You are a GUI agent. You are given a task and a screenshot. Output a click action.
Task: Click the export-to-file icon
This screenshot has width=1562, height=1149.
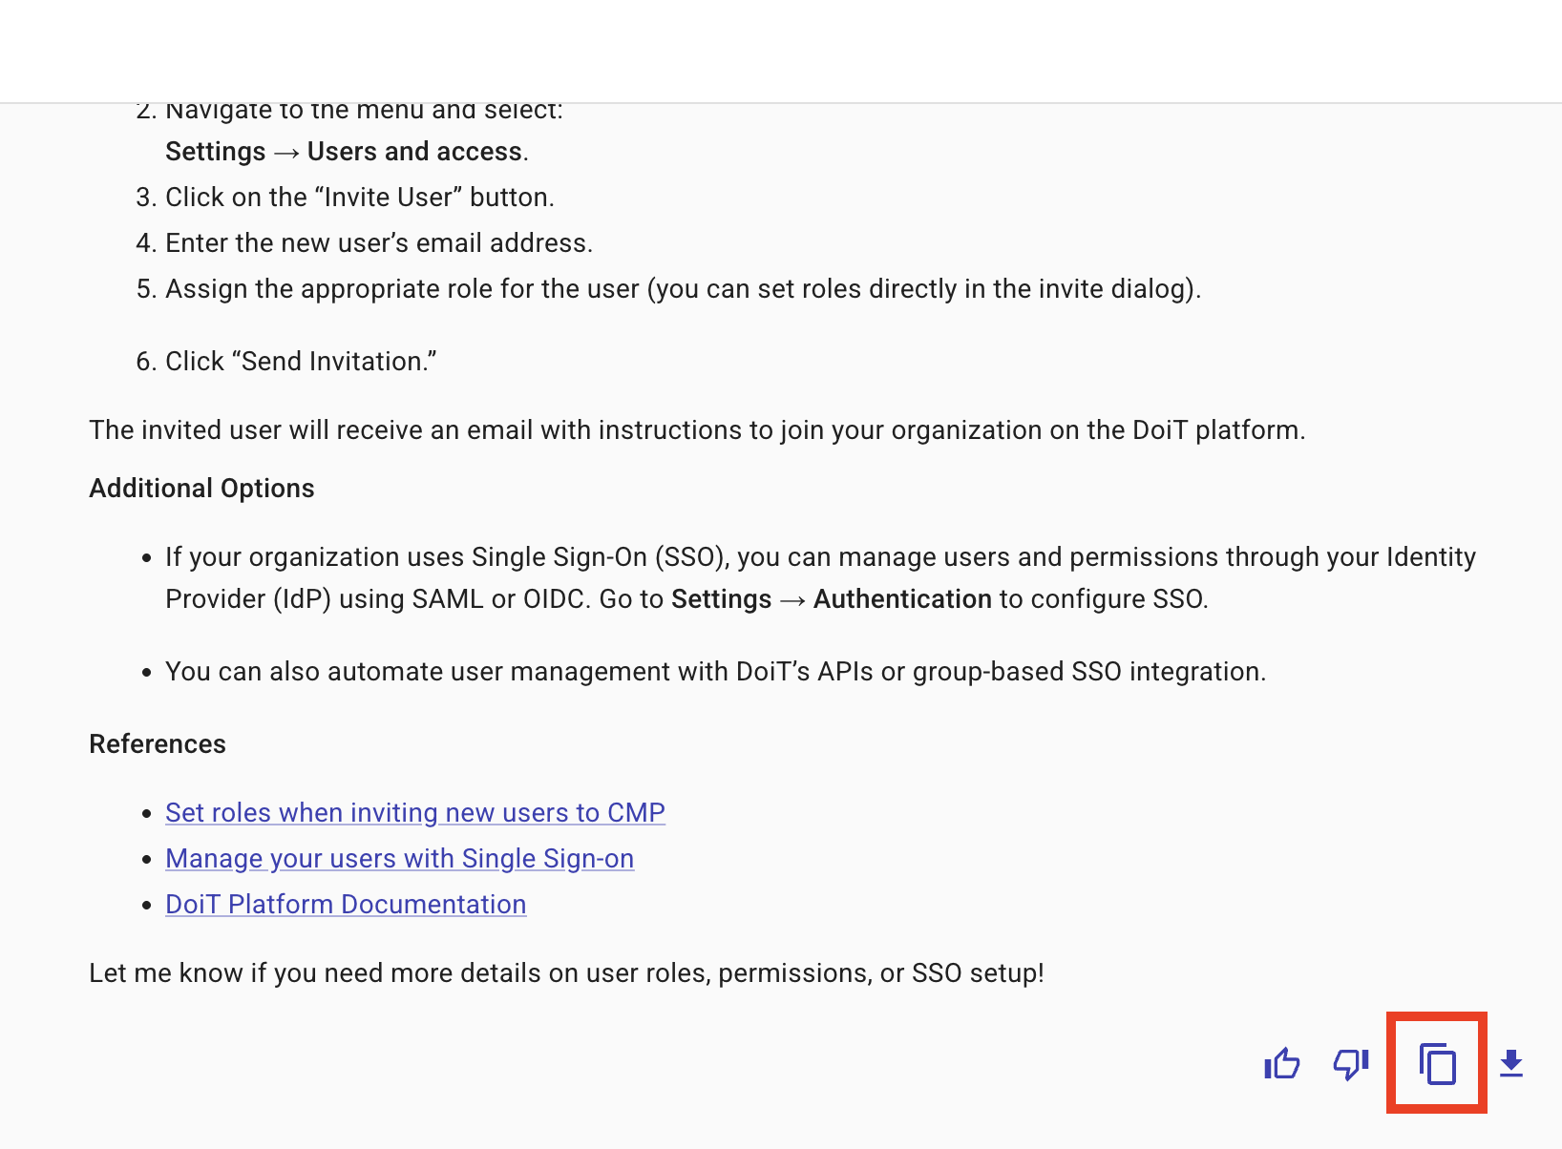(1513, 1064)
